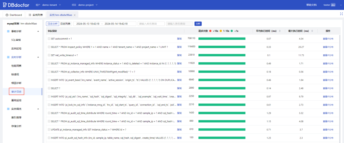Viewport: 344px width, 143px height.
Task: View IP distribution for SET autocommit
Action: pos(328,38)
